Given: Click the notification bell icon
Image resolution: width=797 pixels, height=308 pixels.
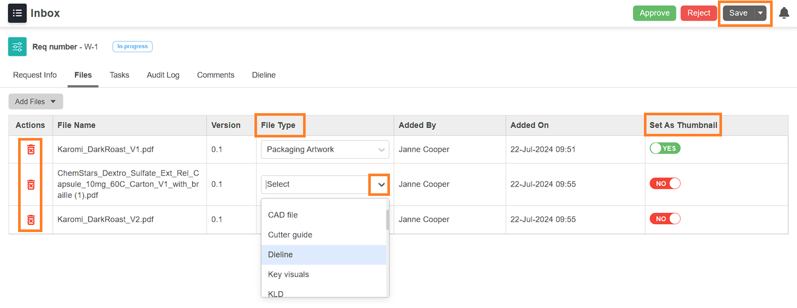Looking at the screenshot, I should [x=784, y=13].
